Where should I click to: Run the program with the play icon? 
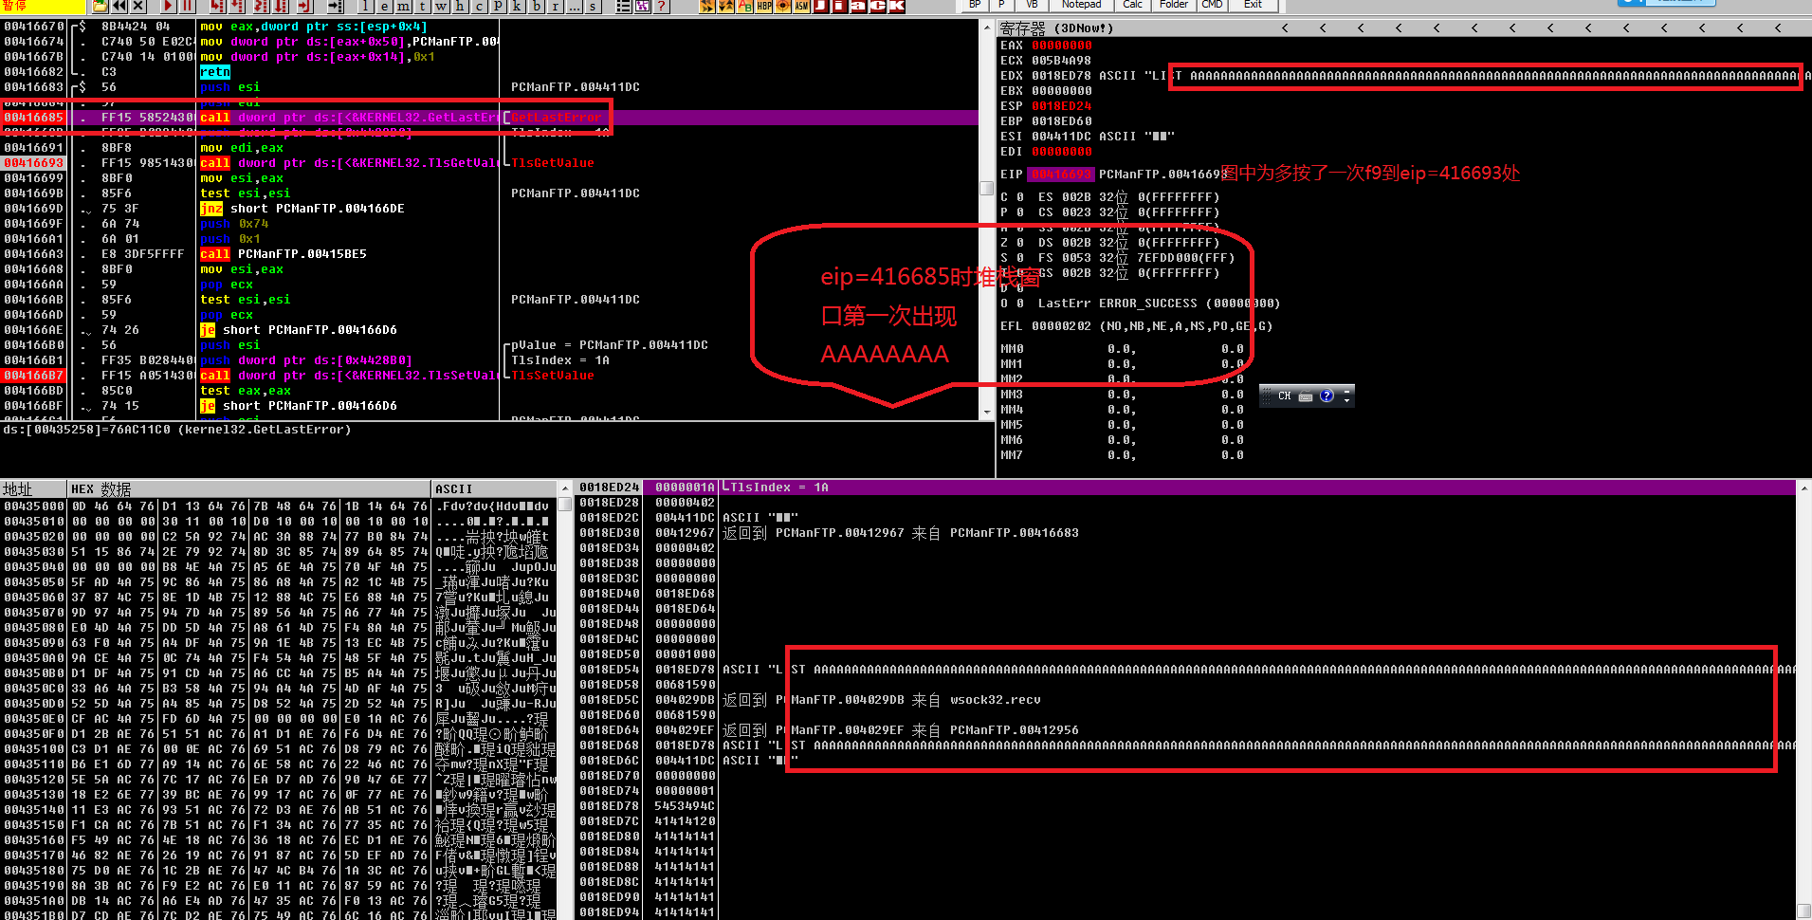(168, 6)
